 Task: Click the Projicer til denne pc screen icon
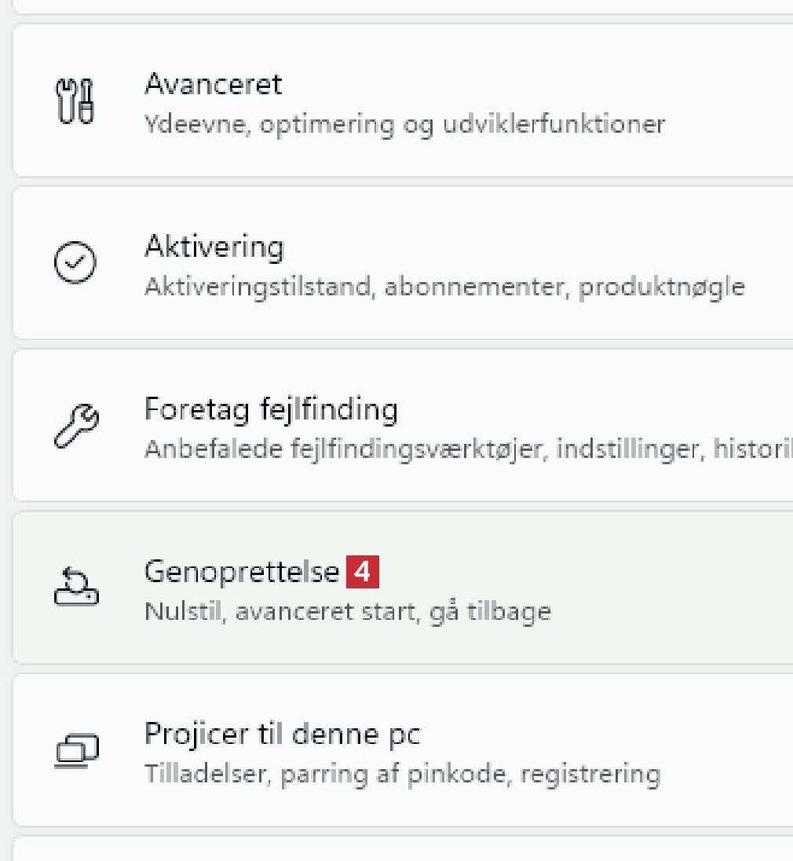(75, 750)
